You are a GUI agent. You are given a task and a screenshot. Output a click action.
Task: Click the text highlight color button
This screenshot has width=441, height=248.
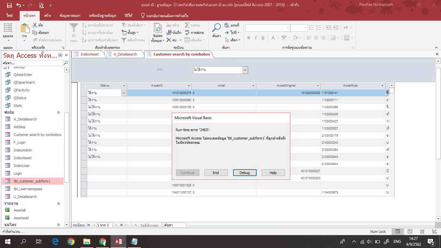[x=284, y=38]
